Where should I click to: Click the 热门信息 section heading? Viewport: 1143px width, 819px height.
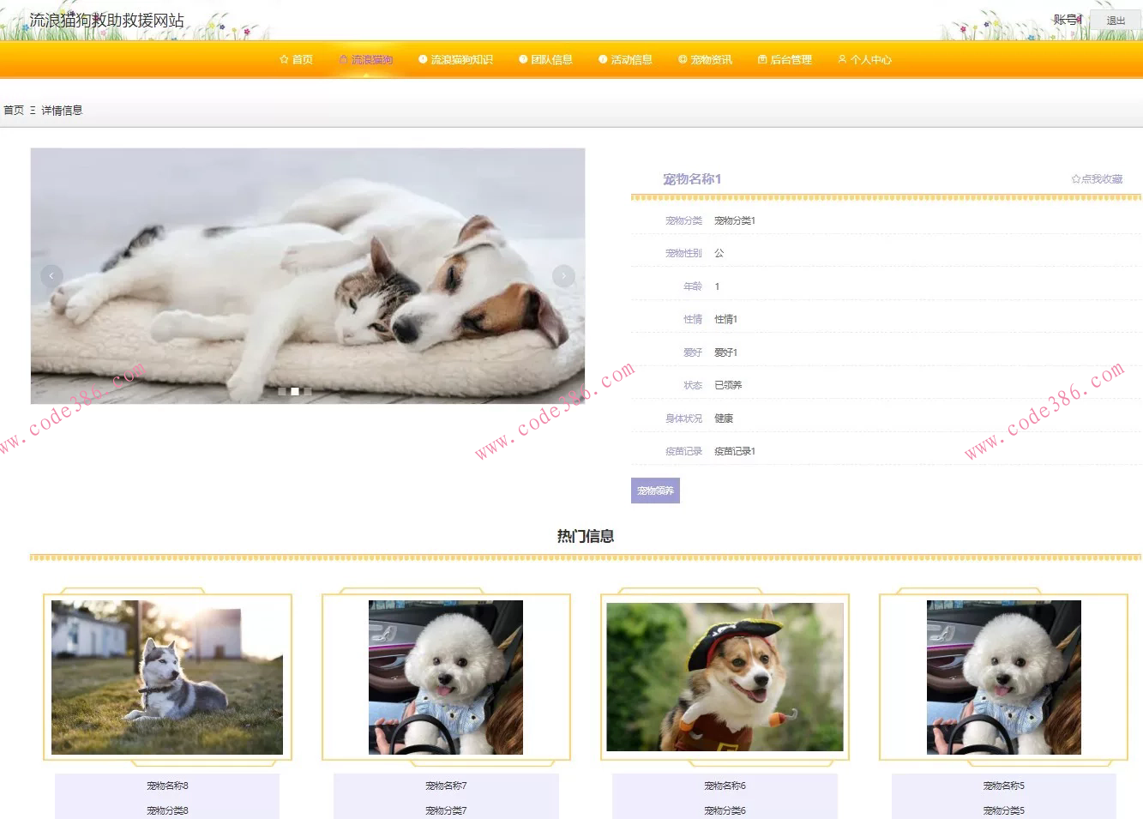tap(586, 536)
